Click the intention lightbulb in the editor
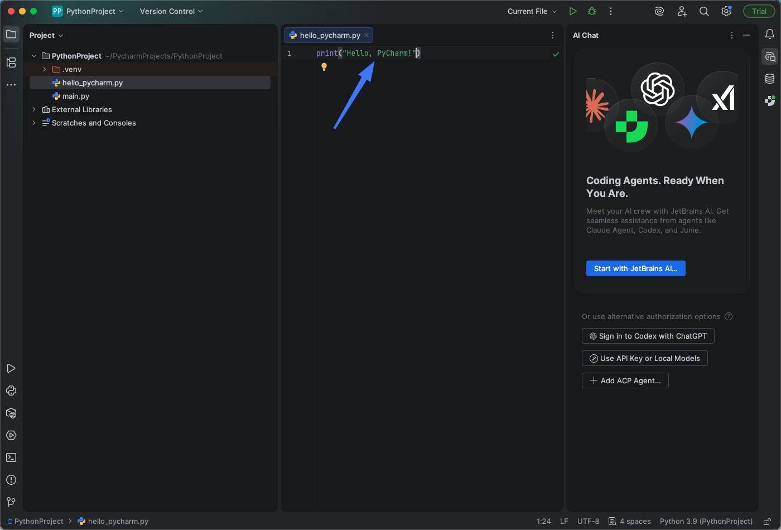Screen dimensions: 781x530 point(324,67)
